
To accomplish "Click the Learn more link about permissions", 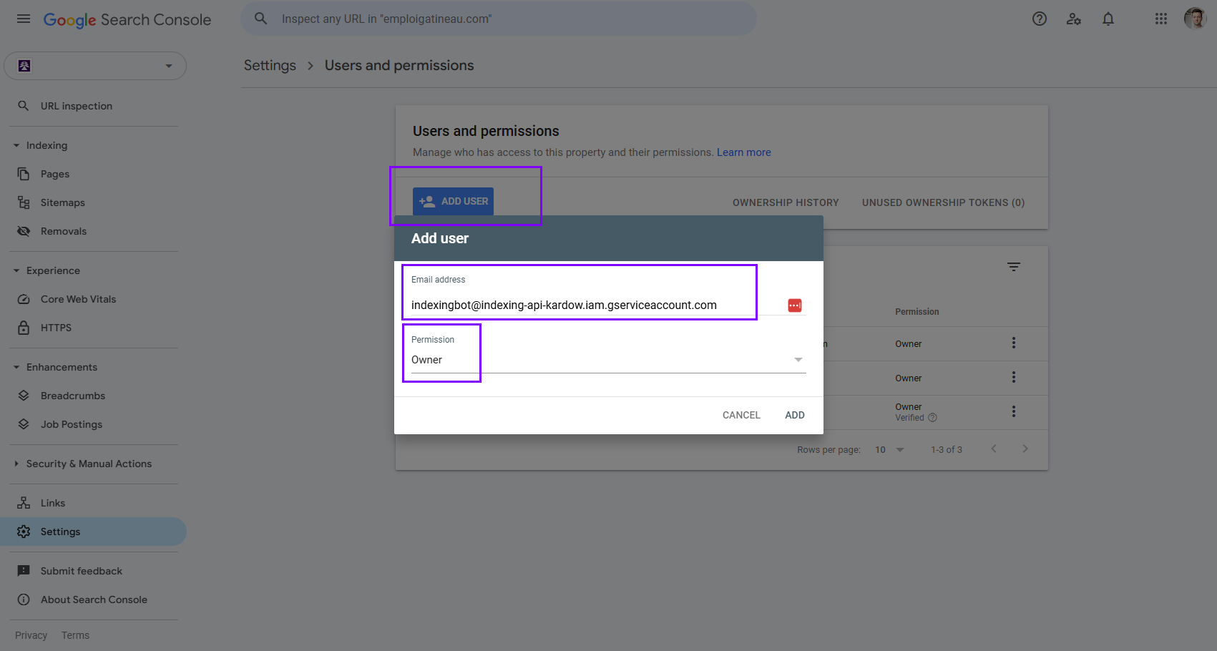I will [743, 152].
